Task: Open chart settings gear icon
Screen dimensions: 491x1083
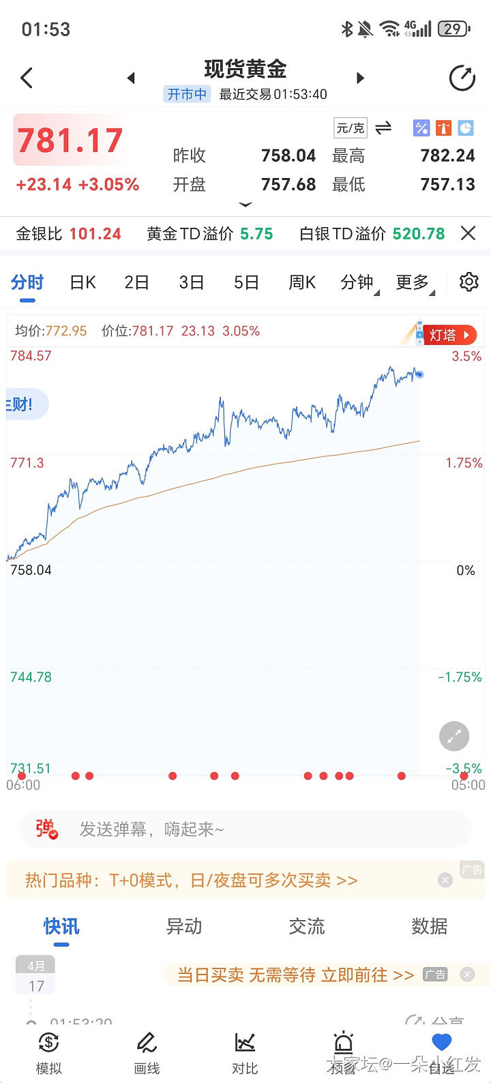Action: click(468, 282)
